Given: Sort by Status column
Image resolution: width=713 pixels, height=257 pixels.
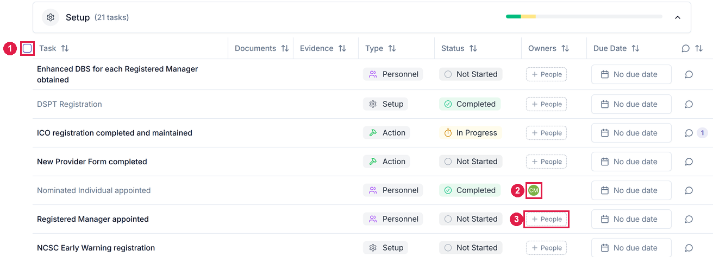Looking at the screenshot, I should coord(473,48).
